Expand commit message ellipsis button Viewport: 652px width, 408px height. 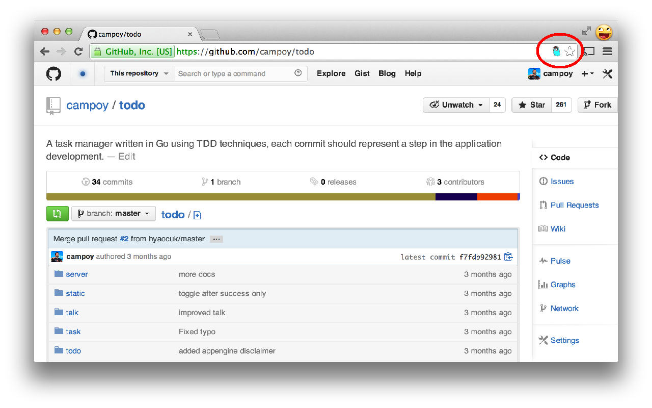coord(216,239)
